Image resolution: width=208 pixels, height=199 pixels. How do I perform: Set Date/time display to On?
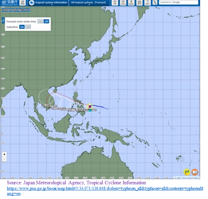click(x=22, y=27)
